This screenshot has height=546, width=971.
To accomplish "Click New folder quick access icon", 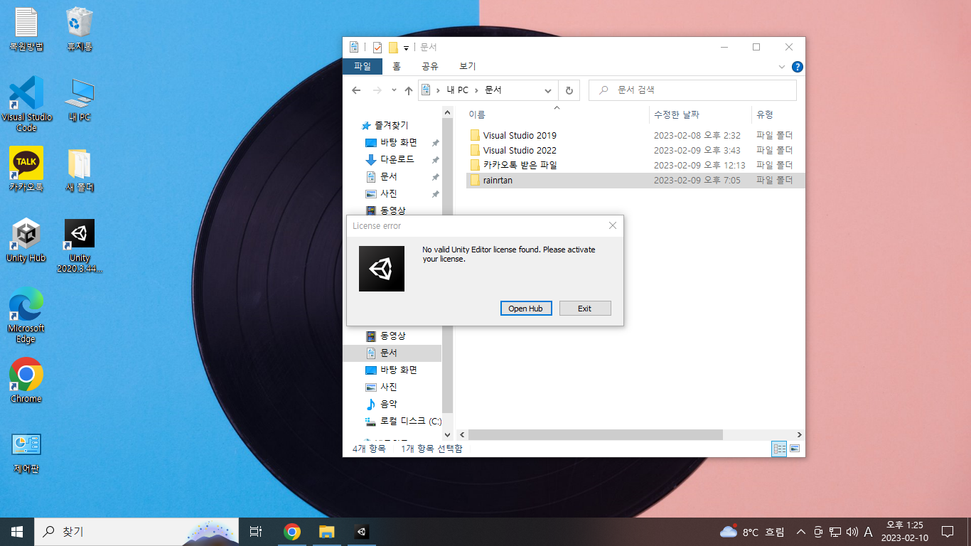I will [x=393, y=47].
